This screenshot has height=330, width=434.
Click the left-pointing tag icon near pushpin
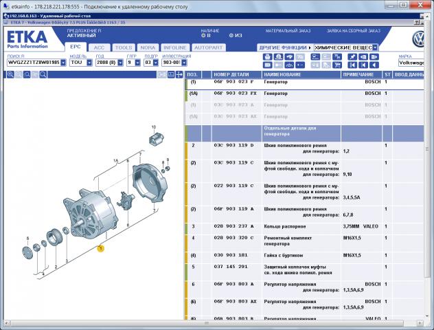pyautogui.click(x=363, y=57)
